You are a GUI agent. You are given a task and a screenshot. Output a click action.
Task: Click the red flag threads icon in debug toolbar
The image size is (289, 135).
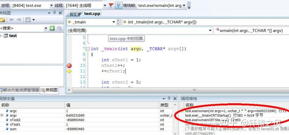(111, 5)
